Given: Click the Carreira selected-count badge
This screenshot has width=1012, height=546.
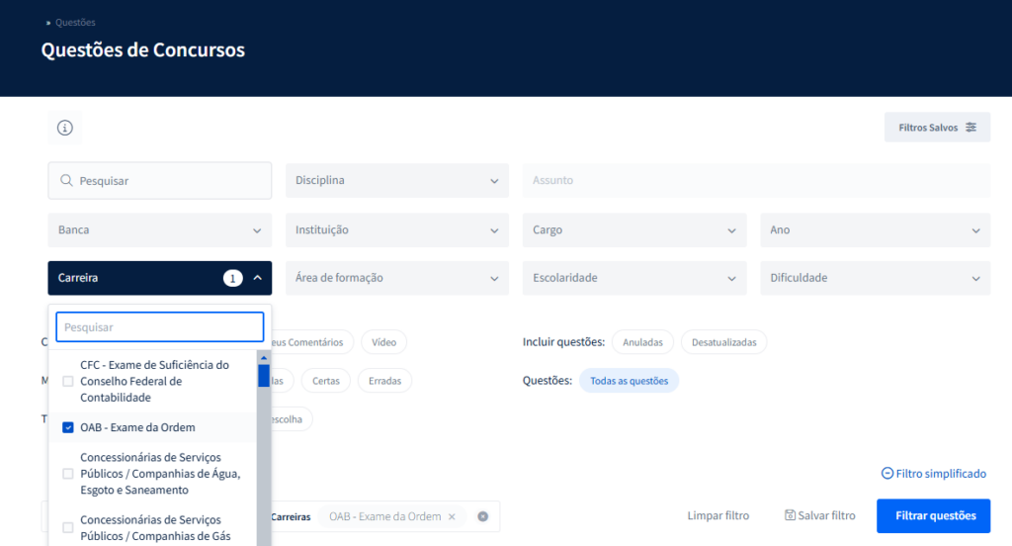Looking at the screenshot, I should coord(233,278).
